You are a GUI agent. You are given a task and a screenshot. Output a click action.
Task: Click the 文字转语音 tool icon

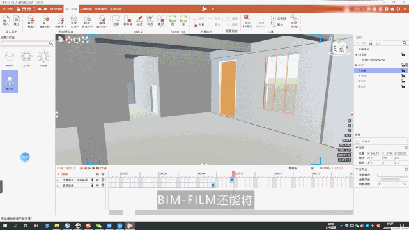click(x=247, y=21)
